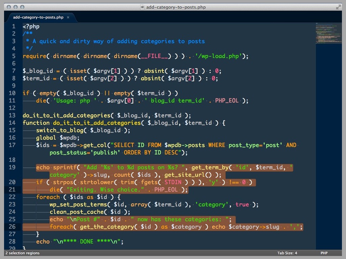Click 'get_term_by(' on line 19
The height and width of the screenshot is (259, 346).
coord(212,167)
